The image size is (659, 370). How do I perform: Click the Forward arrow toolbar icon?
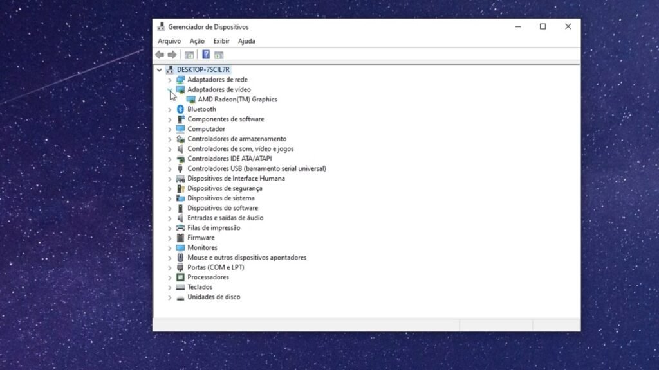click(x=172, y=55)
